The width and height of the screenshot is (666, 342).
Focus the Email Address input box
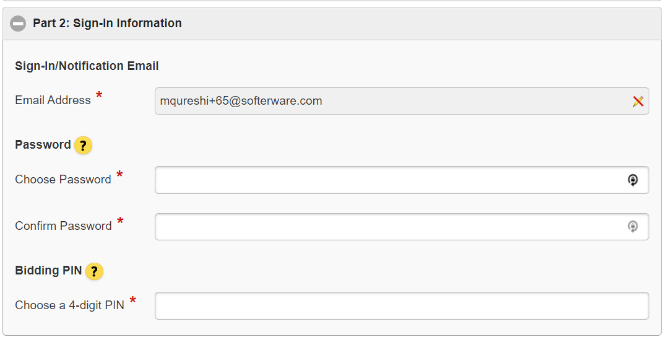tap(402, 101)
